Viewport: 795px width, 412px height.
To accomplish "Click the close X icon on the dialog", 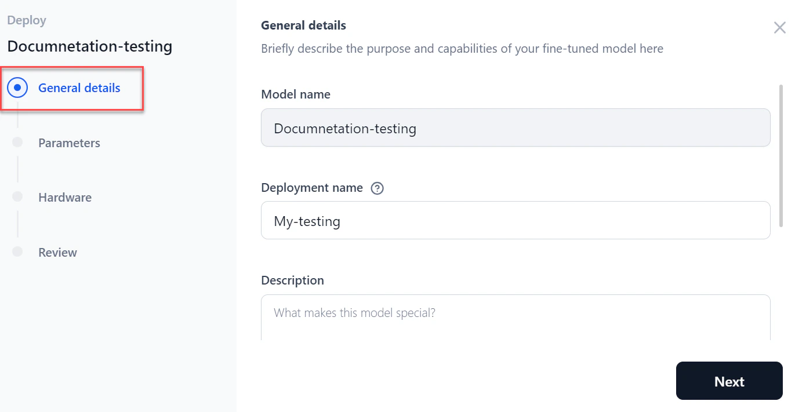I will point(779,27).
